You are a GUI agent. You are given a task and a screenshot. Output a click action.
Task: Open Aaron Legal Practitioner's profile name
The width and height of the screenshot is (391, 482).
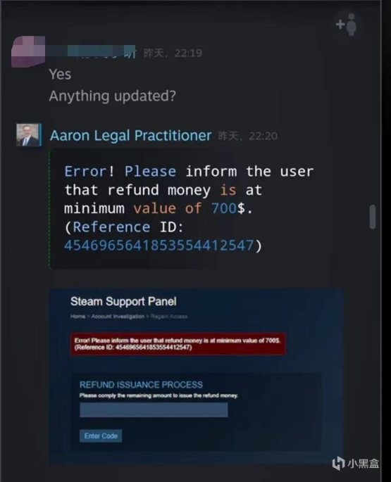click(x=130, y=136)
